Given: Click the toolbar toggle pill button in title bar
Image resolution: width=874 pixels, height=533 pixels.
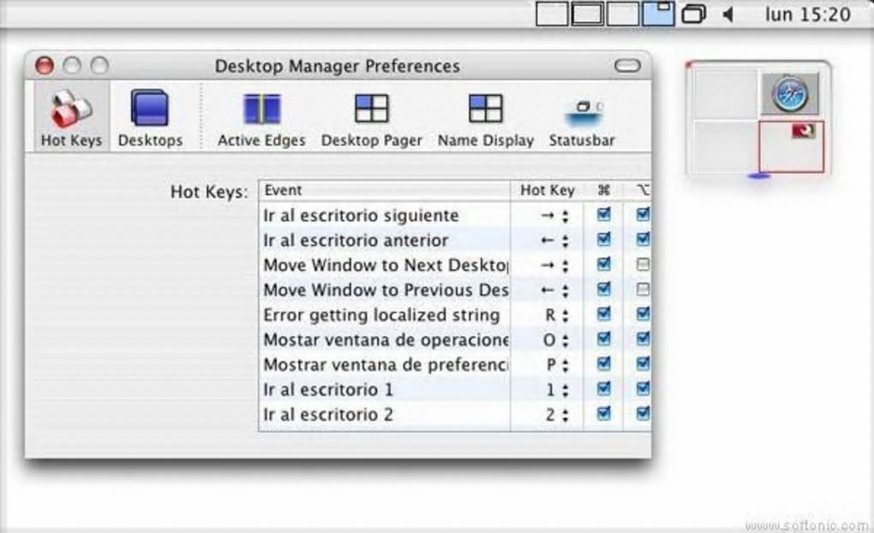Looking at the screenshot, I should (x=628, y=66).
